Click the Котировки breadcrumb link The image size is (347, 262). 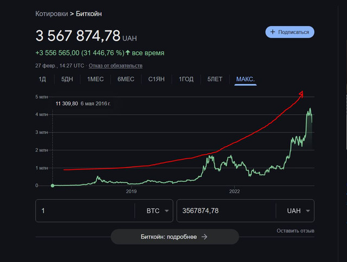point(52,14)
